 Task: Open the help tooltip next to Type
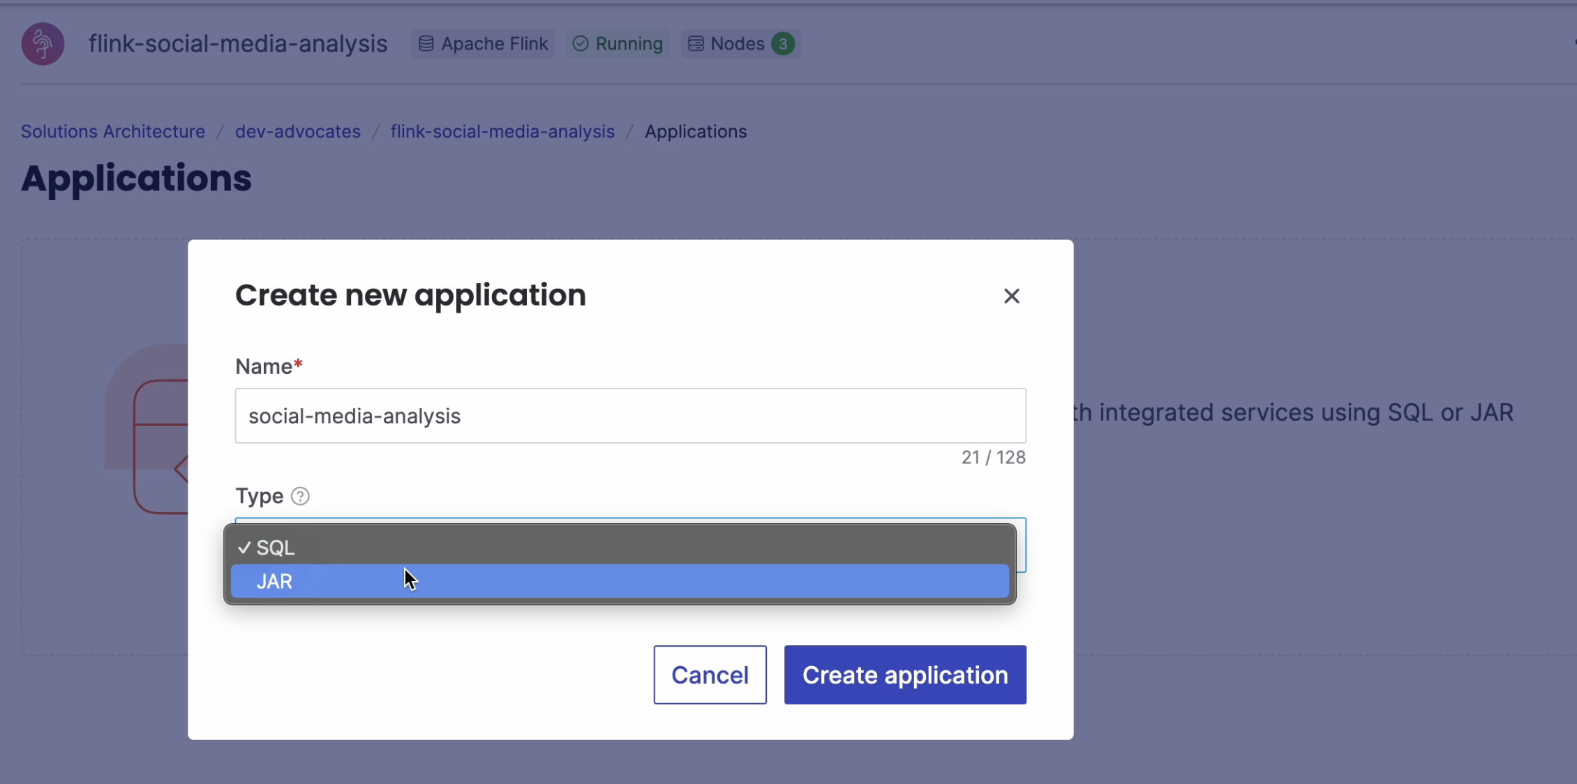click(x=300, y=496)
